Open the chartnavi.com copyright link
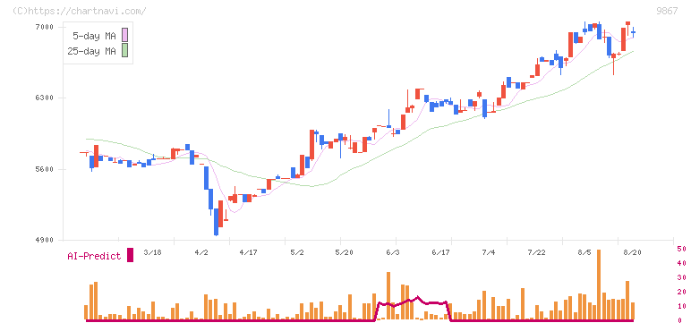 [x=79, y=11]
